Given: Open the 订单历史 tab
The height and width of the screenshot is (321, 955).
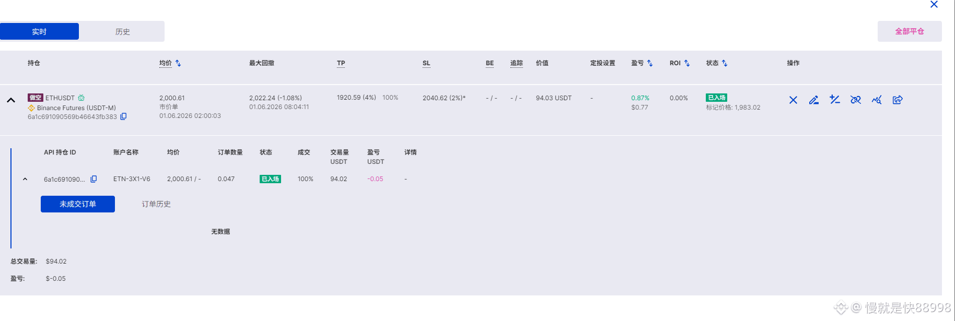Looking at the screenshot, I should click(156, 204).
